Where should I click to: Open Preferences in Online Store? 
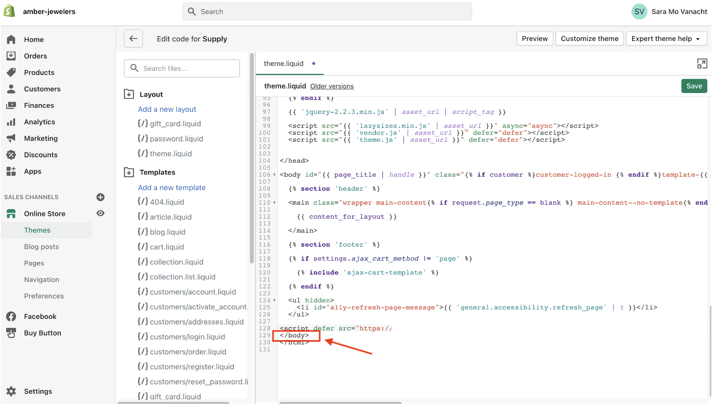click(44, 296)
